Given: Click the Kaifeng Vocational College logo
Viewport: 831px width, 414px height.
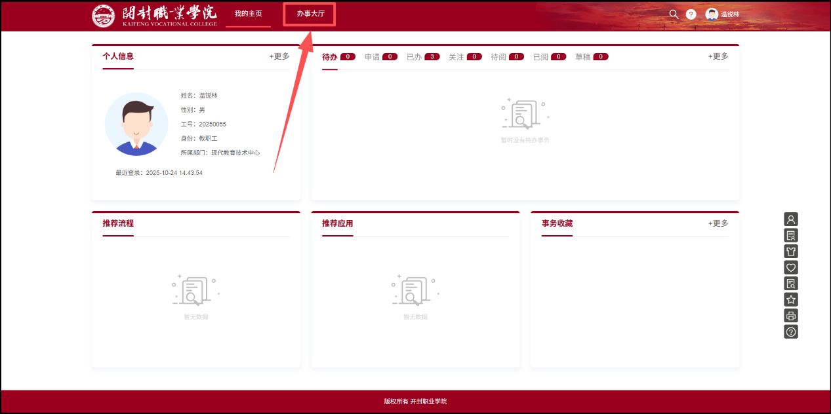Looking at the screenshot, I should (155, 16).
